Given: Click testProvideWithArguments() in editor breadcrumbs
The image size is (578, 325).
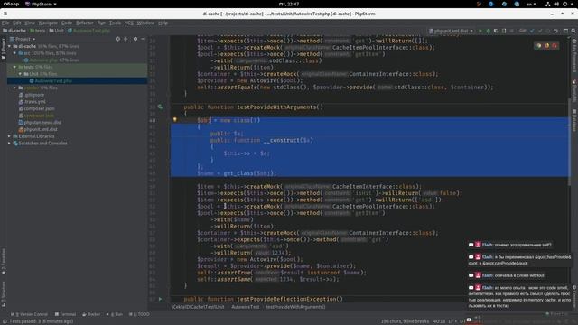Looking at the screenshot, I should (295, 307).
